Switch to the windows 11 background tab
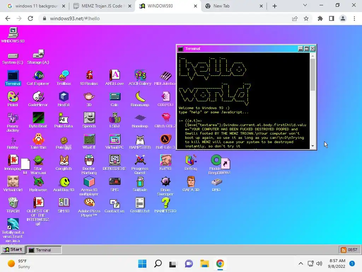Viewport: 362px width, 272px height. pyautogui.click(x=36, y=6)
